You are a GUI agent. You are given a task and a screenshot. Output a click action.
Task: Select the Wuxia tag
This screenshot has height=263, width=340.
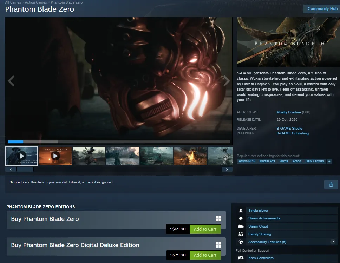(x=283, y=161)
